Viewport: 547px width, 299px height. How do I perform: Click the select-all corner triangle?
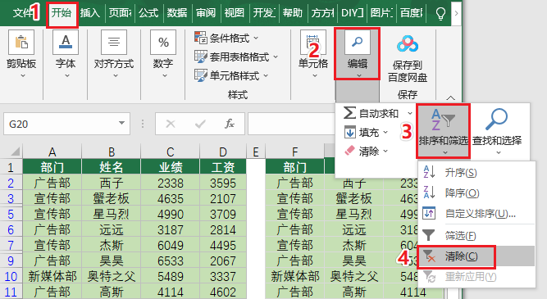15,152
